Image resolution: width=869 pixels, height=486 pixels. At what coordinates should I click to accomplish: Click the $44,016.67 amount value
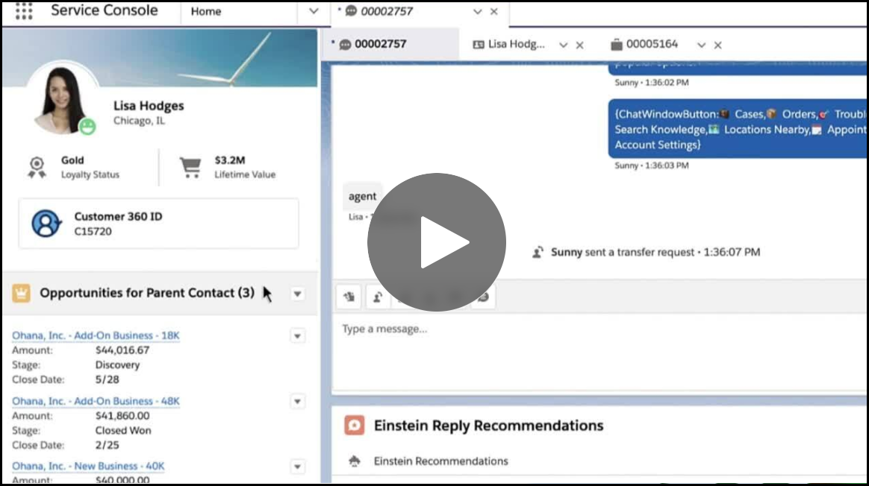122,350
